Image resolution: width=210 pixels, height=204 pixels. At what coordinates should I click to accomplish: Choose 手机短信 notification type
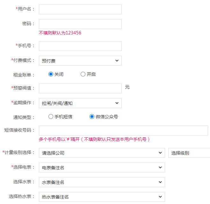[x=51, y=117]
